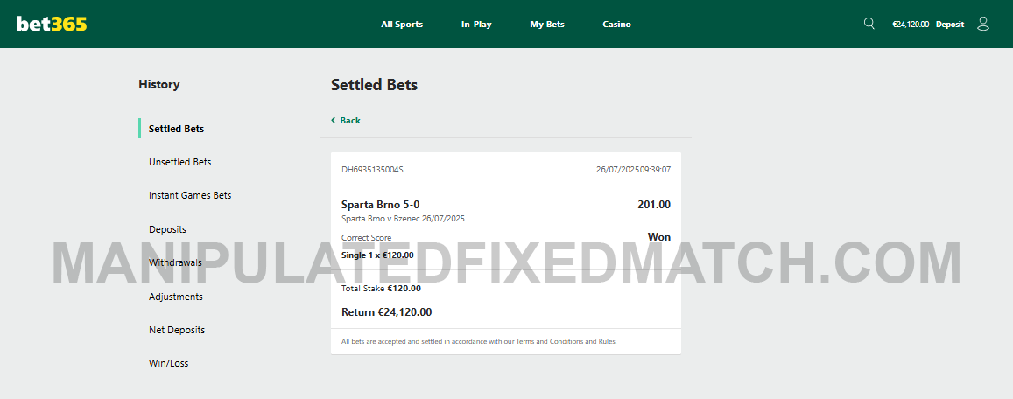Viewport: 1013px width, 399px height.
Task: Select Settled Bets in History sidebar
Action: 176,129
